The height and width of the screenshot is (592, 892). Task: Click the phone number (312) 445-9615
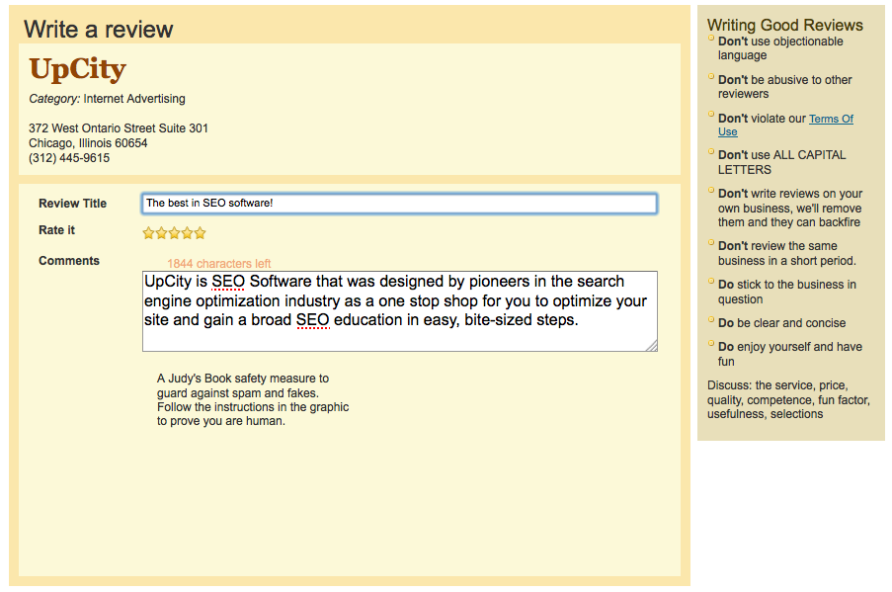click(x=69, y=158)
